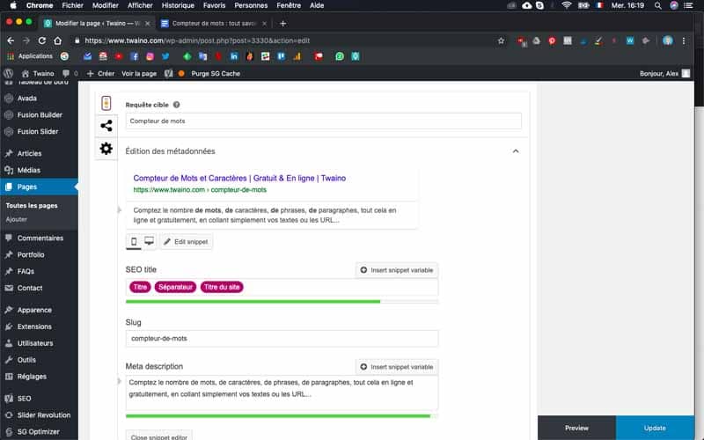
Task: Open Facebook bookmark icon
Action: pos(135,56)
